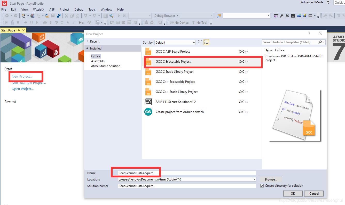Open the Location path dropdown arrow
This screenshot has width=345, height=205.
click(x=255, y=179)
